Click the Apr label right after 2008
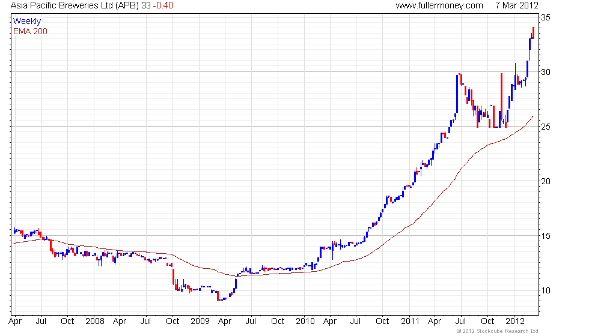Viewport: 589px width, 336px height. (x=120, y=322)
